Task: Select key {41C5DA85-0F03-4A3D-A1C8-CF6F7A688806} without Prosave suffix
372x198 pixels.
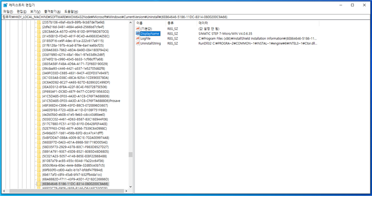Action: [x=76, y=96]
